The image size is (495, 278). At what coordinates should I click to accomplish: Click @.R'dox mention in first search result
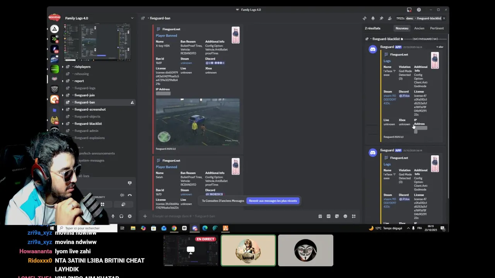click(405, 96)
